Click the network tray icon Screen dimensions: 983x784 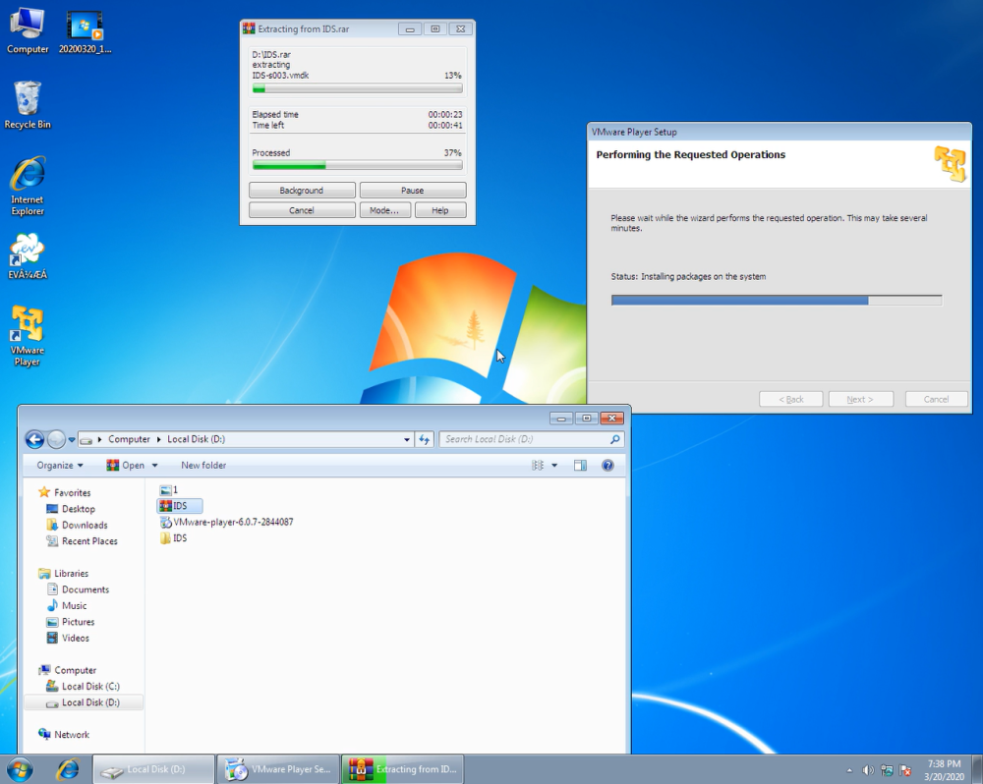[887, 770]
